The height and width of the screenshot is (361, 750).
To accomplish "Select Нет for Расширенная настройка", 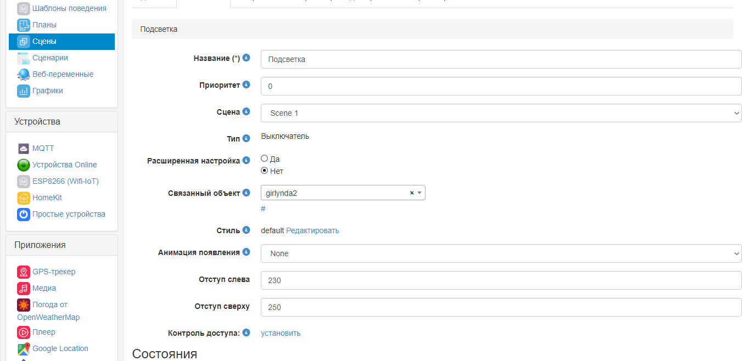I will coord(265,171).
